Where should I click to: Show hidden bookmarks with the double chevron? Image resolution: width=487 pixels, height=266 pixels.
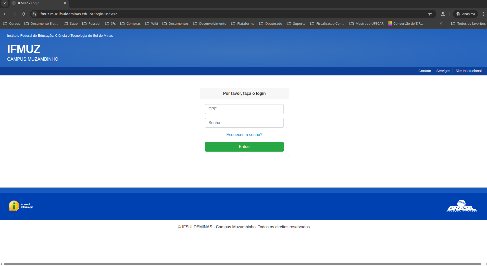441,23
